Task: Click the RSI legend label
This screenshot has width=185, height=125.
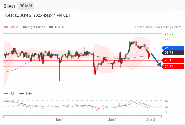Action: click(x=13, y=94)
